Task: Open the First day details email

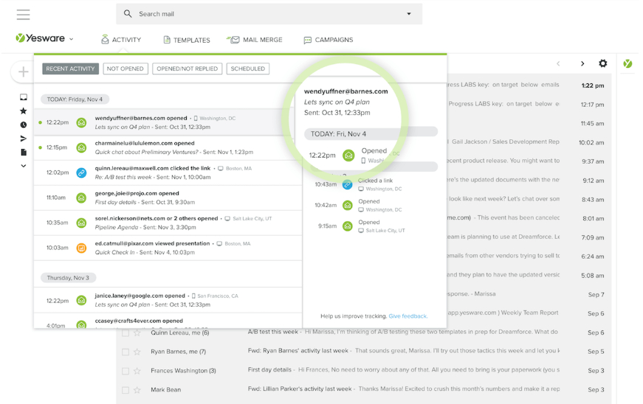Action: click(x=364, y=370)
